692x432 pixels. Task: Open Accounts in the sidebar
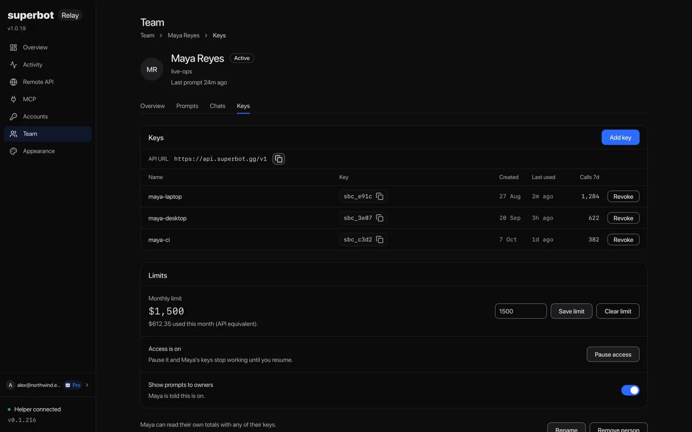(x=48, y=117)
